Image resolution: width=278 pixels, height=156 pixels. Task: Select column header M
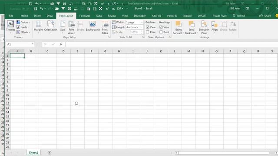[x=189, y=51]
